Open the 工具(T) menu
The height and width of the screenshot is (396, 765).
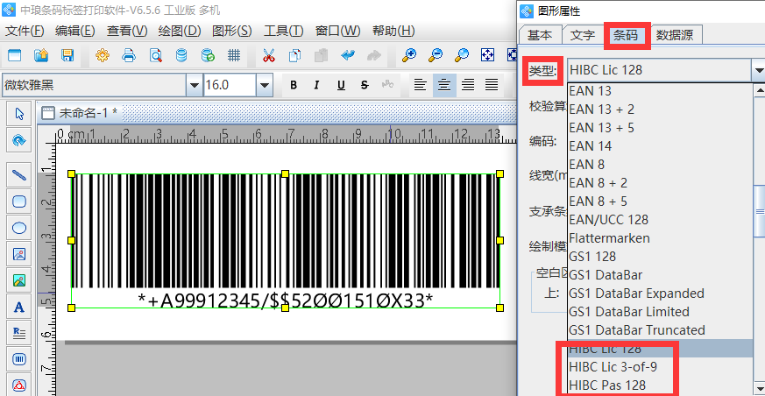283,31
